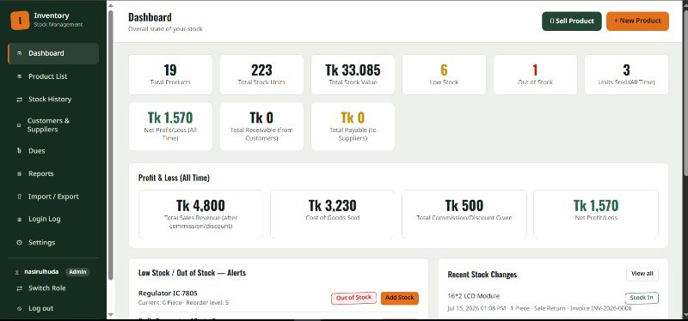Viewport: 688px width, 321px height.
Task: Click the Dashboard sidebar icon
Action: tap(19, 53)
